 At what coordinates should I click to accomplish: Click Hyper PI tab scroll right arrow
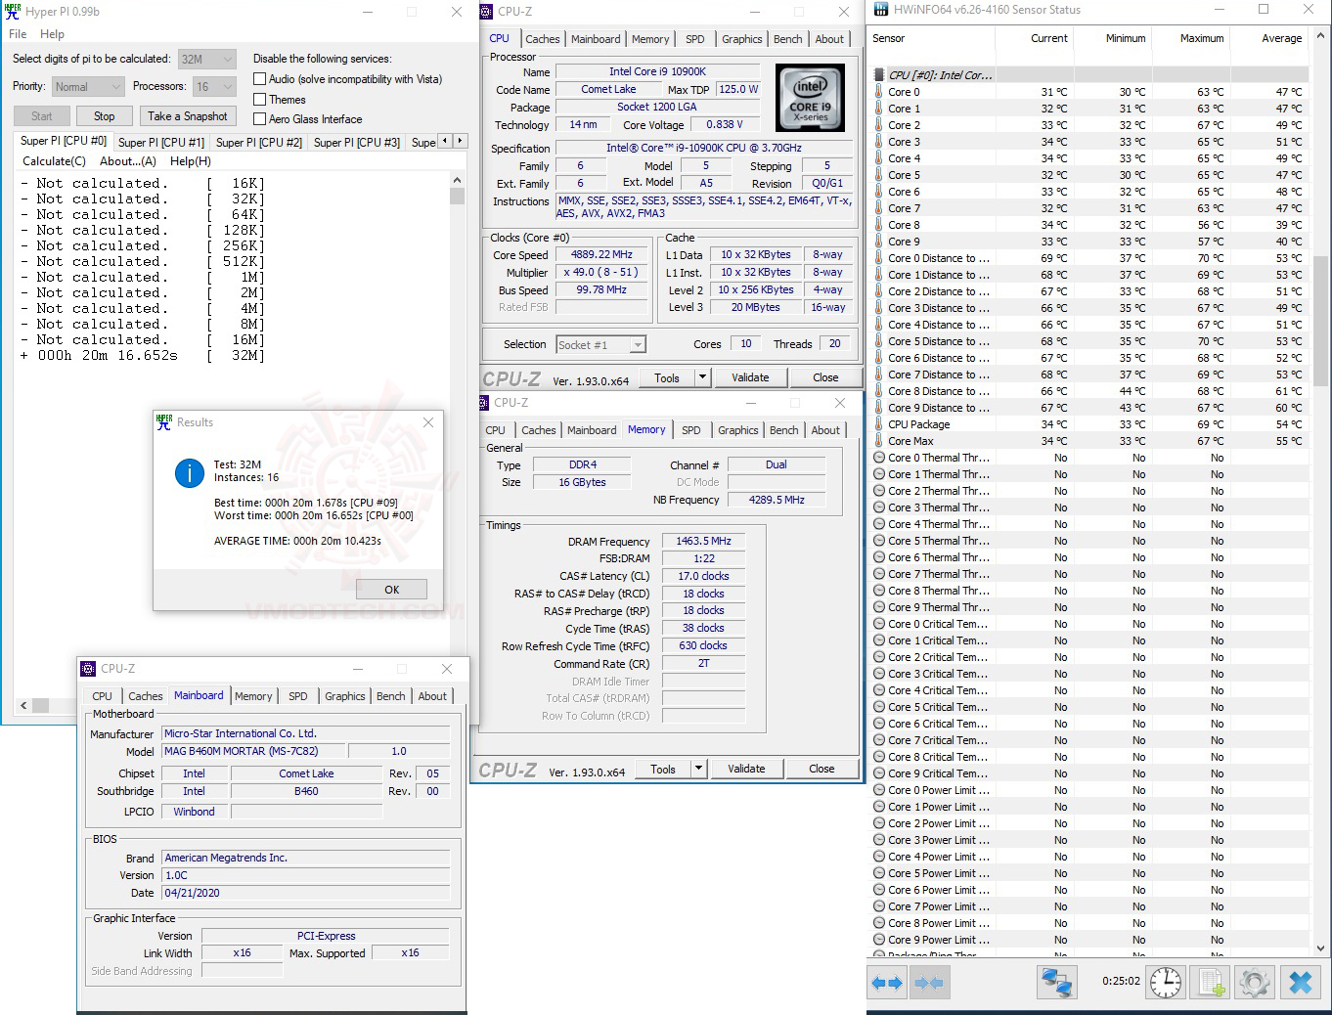[459, 141]
